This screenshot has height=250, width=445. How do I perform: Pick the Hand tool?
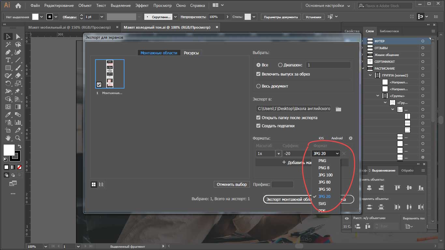[x=8, y=138]
